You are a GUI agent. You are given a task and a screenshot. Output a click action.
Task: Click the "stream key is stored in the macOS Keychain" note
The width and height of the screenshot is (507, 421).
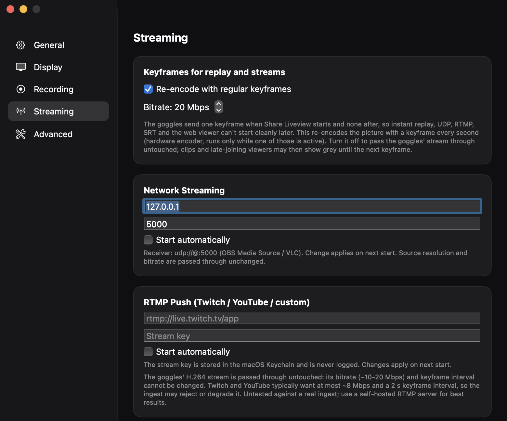297,365
